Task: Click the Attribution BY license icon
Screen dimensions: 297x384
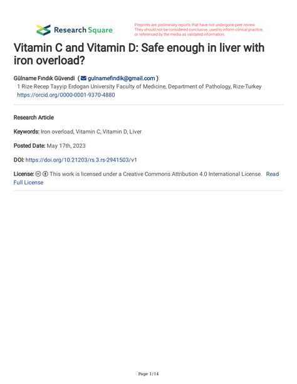Action: click(45, 174)
